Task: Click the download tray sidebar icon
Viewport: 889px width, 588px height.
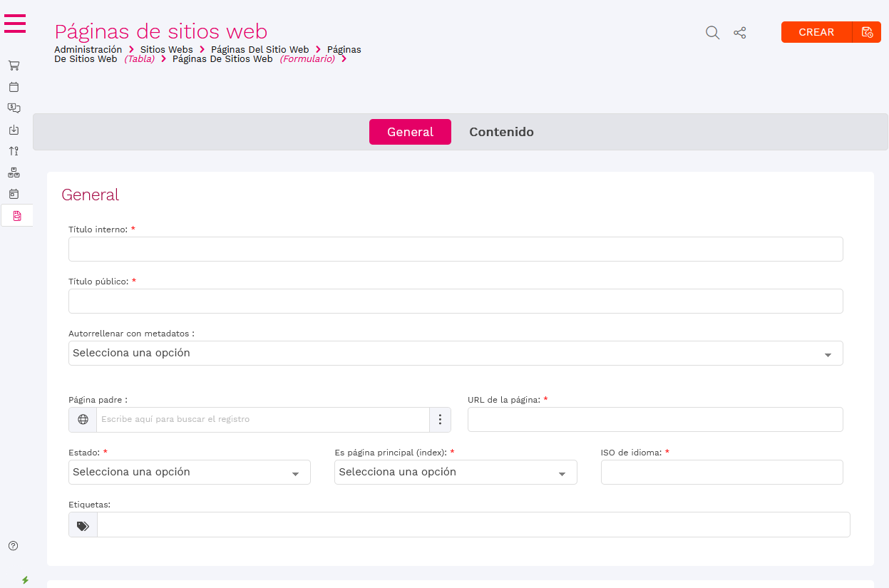Action: coord(14,130)
